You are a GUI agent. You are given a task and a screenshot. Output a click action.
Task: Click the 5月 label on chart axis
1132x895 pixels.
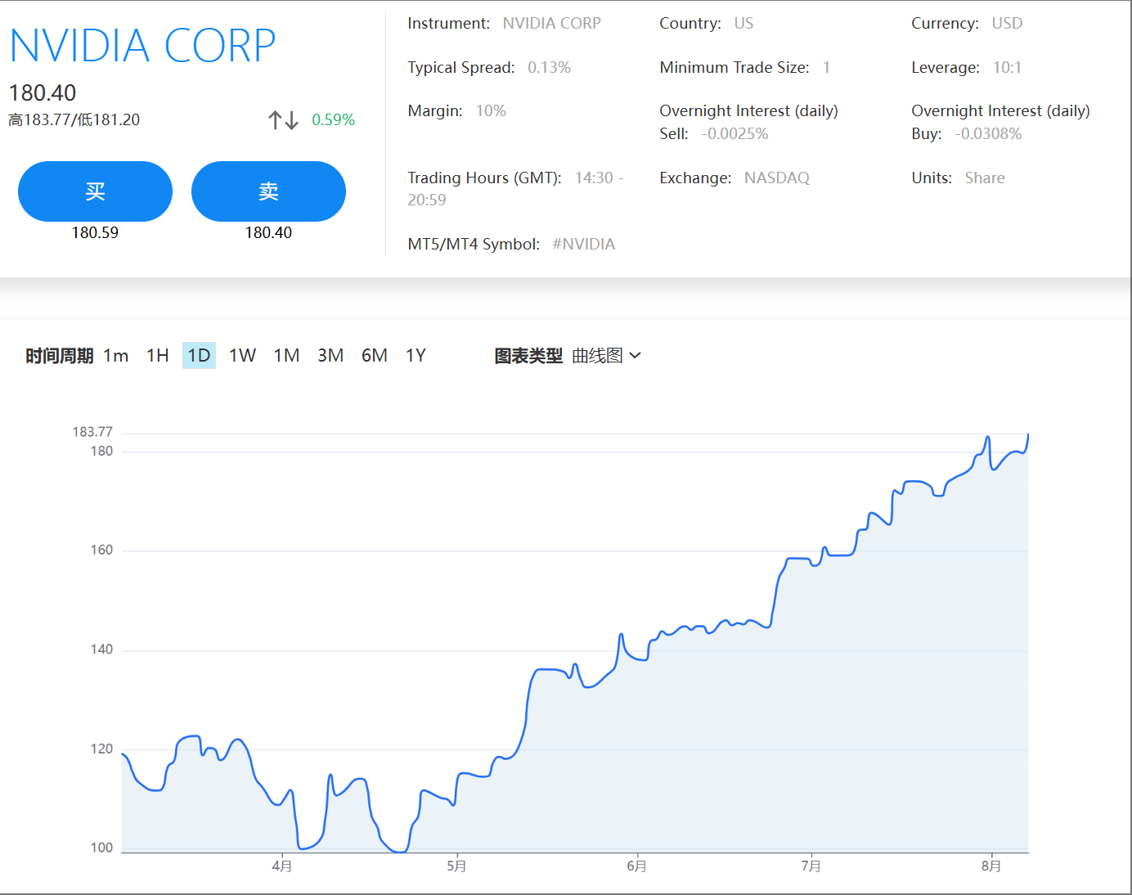tap(456, 866)
